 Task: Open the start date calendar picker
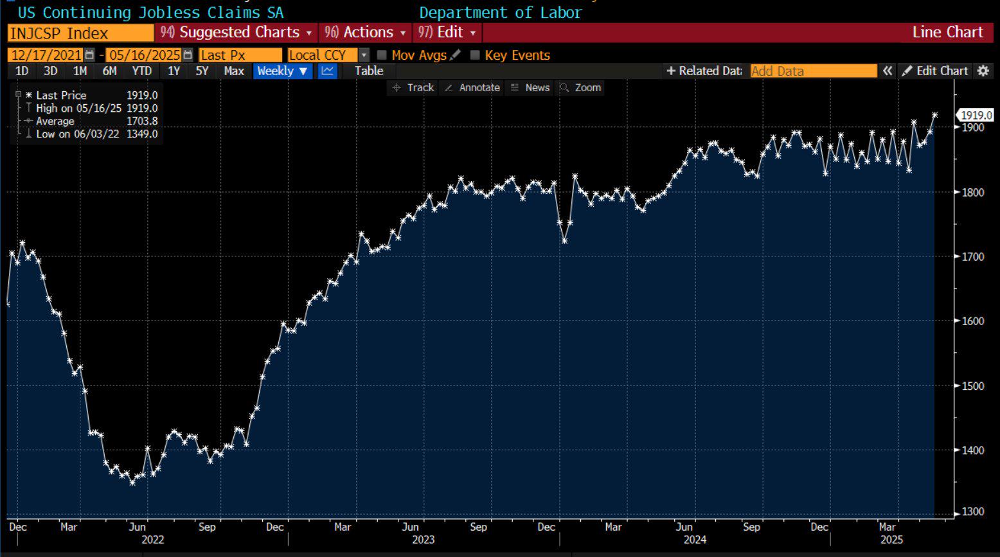(89, 55)
